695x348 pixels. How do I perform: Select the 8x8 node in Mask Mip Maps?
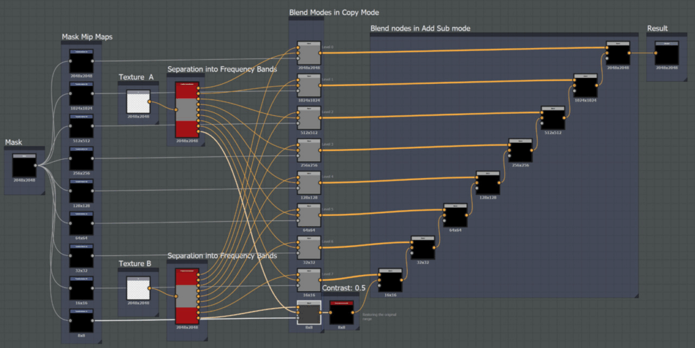pos(81,321)
